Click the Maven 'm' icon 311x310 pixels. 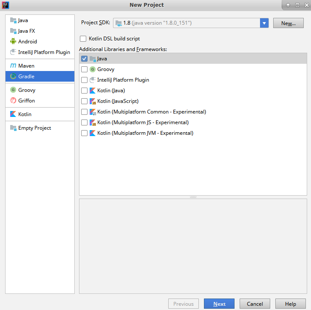[x=13, y=65]
